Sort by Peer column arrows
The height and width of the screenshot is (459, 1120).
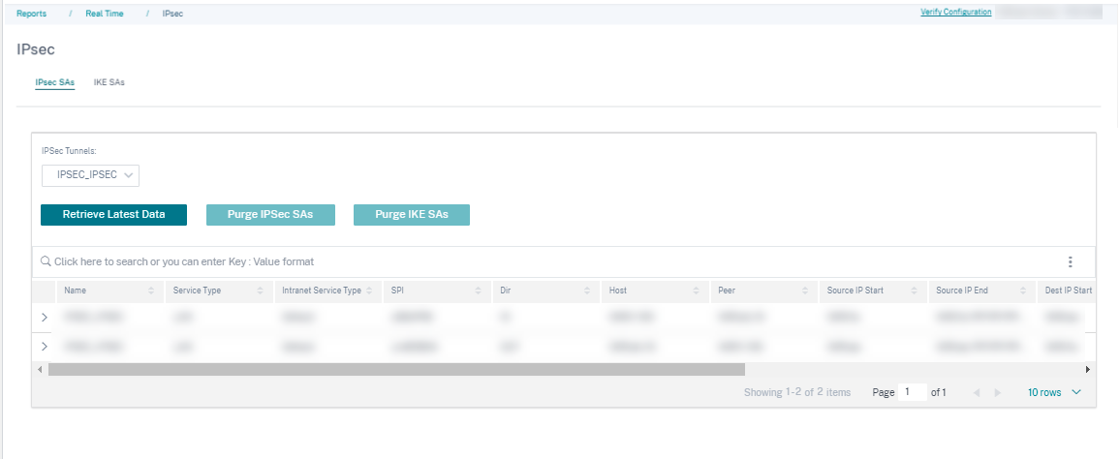[805, 291]
